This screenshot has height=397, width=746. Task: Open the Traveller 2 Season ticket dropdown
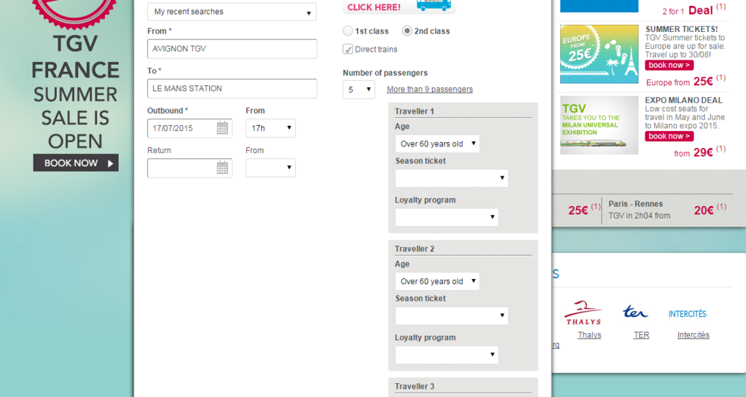point(452,315)
